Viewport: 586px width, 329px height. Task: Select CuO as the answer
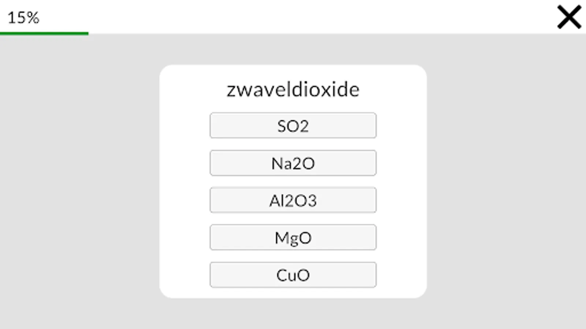[293, 275]
